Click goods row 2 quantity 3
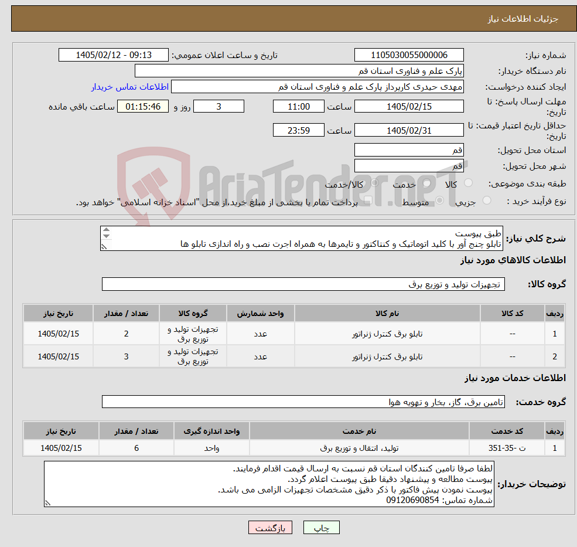 coord(126,356)
